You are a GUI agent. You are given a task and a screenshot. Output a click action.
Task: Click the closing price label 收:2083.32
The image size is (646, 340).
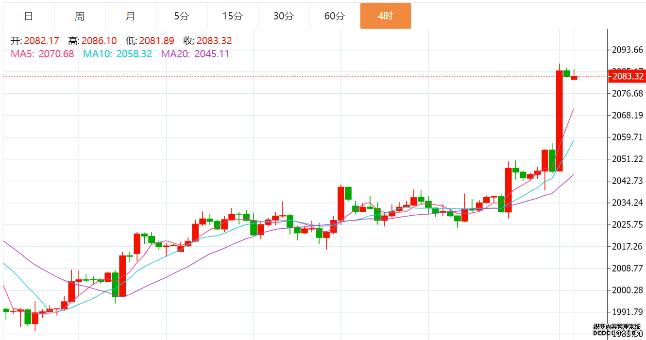coord(207,41)
